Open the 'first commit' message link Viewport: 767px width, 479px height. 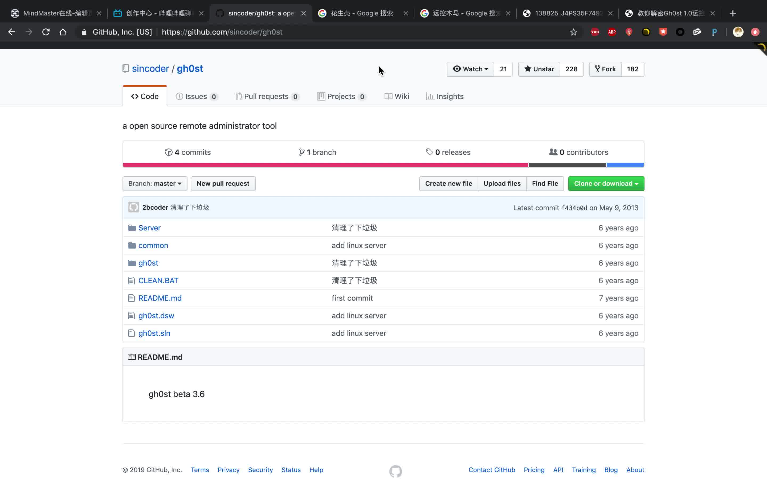pos(352,298)
